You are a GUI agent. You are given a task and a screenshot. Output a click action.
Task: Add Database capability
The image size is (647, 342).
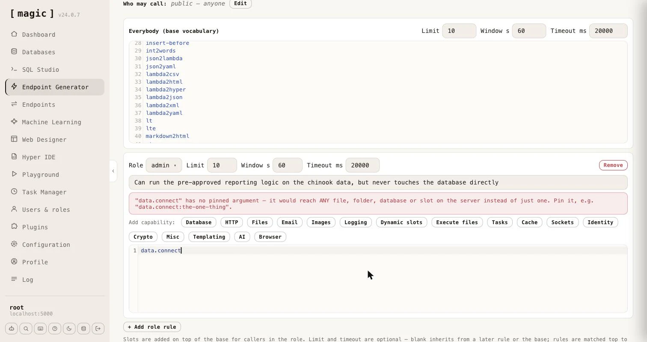(199, 222)
